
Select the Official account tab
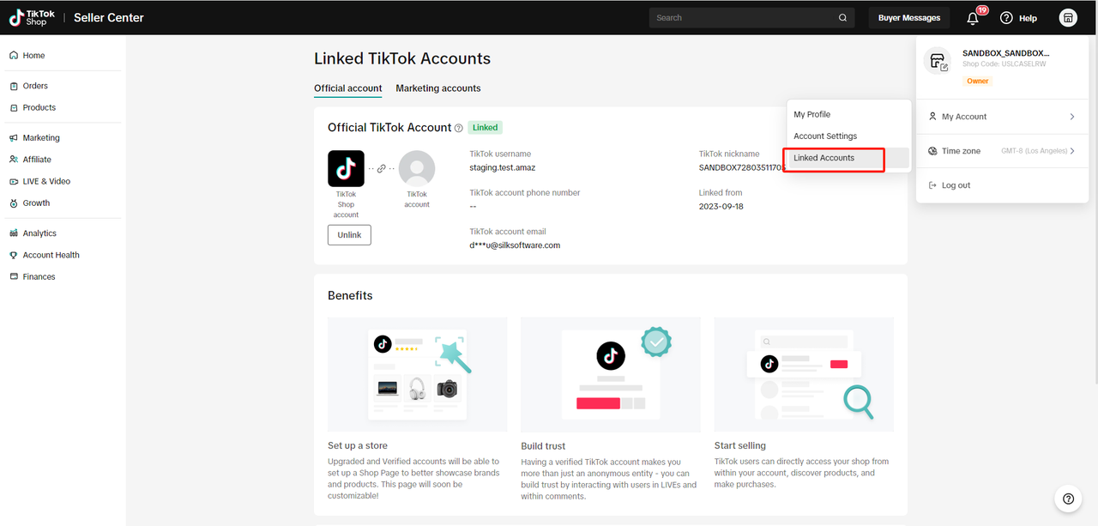tap(347, 88)
